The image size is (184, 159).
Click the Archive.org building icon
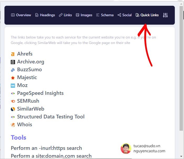[x=13, y=62]
